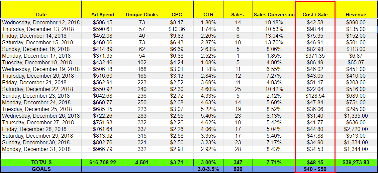This screenshot has height=173, width=378.
Task: Click the 5.46% CTR cell
Action: (x=208, y=116)
